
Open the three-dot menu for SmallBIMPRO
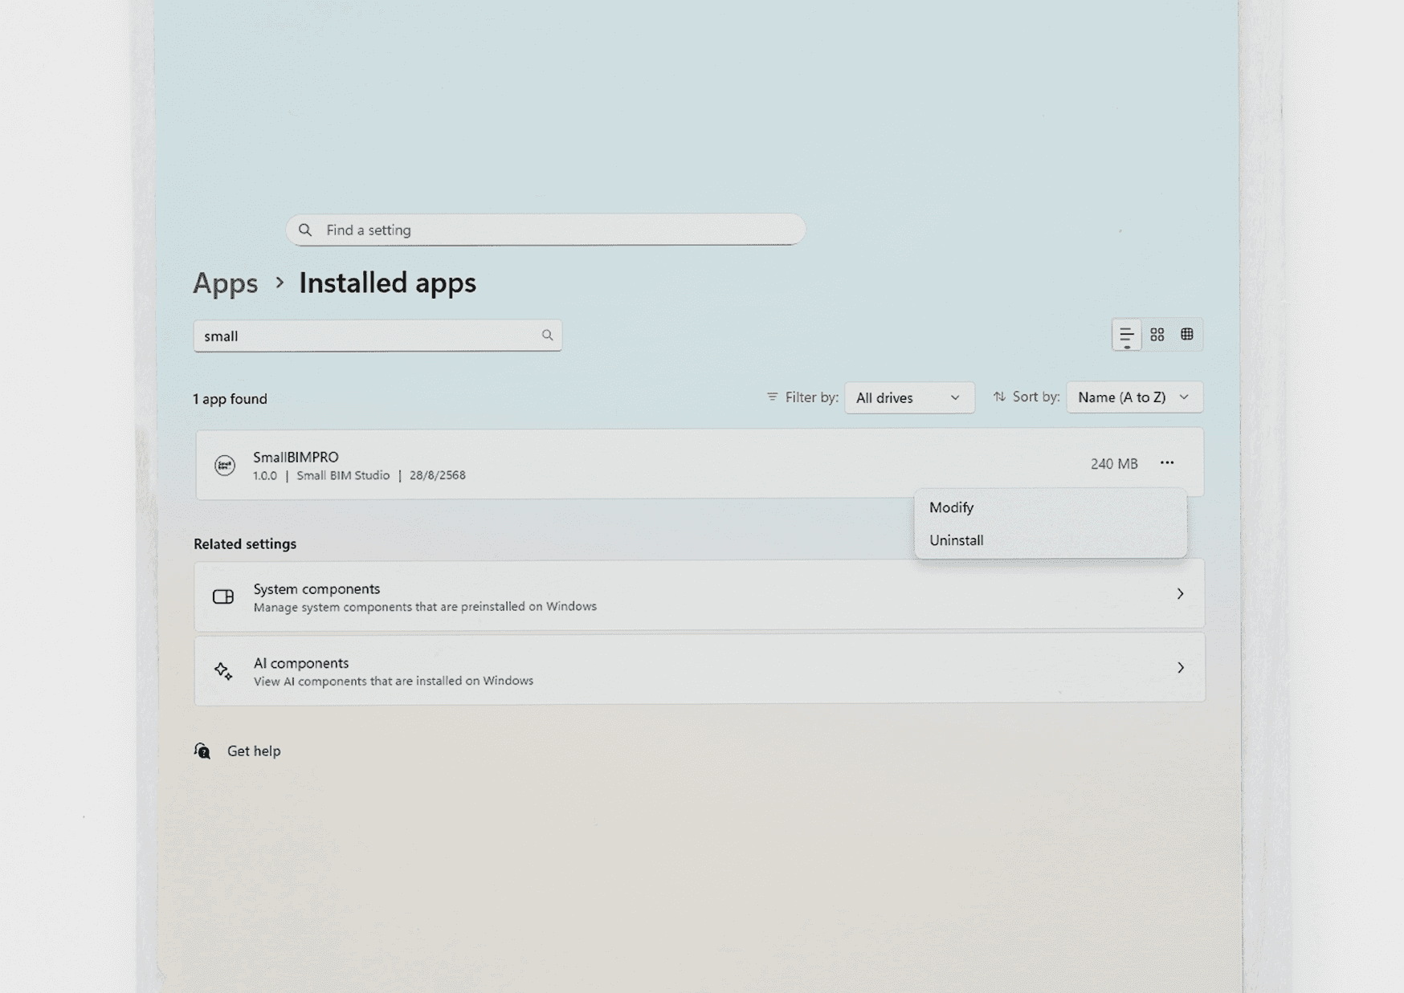coord(1166,463)
